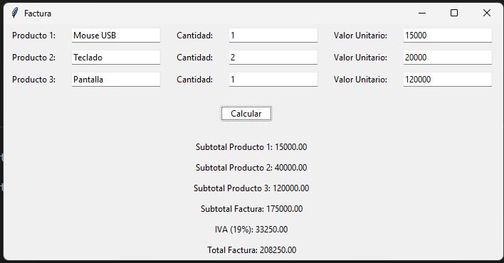Click the Subtotal Producto 2 result line

pos(251,168)
